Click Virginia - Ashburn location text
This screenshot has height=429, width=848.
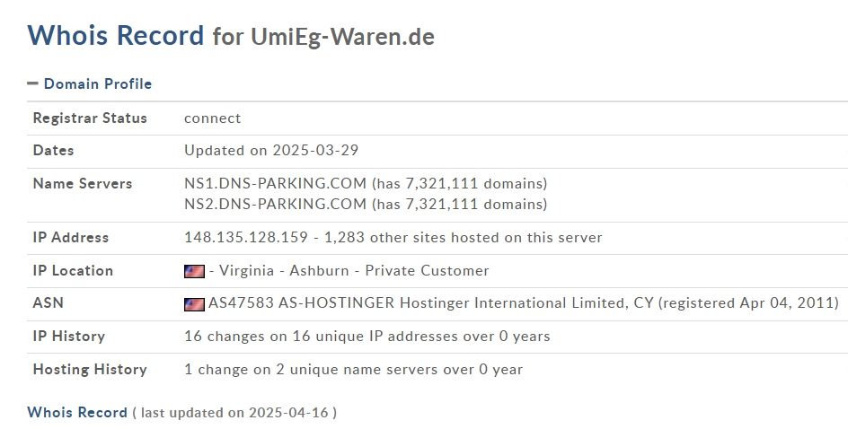284,271
